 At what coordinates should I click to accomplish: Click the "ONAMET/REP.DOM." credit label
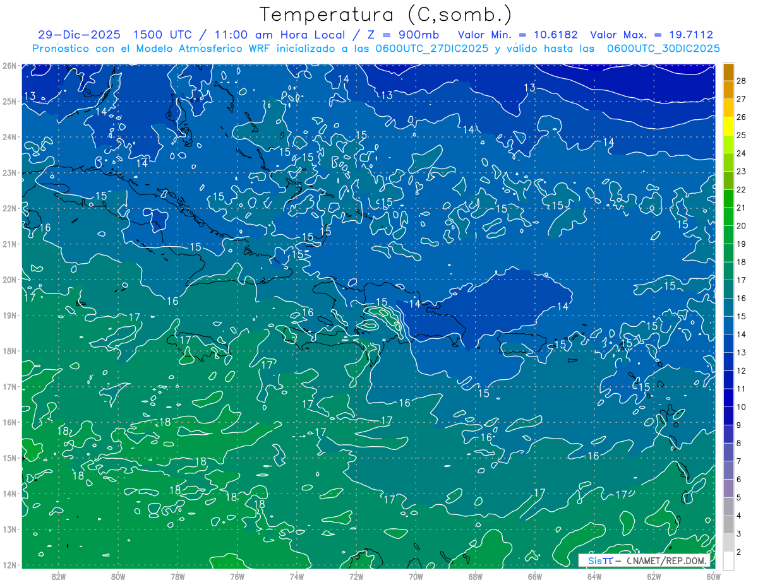pos(666,560)
